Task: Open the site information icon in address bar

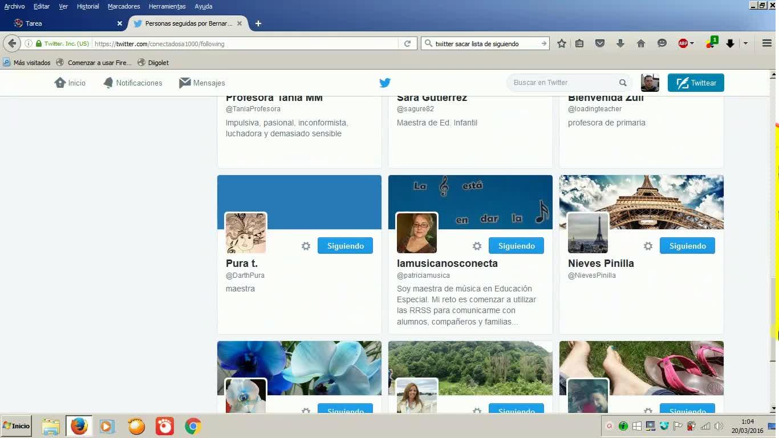Action: pos(29,43)
